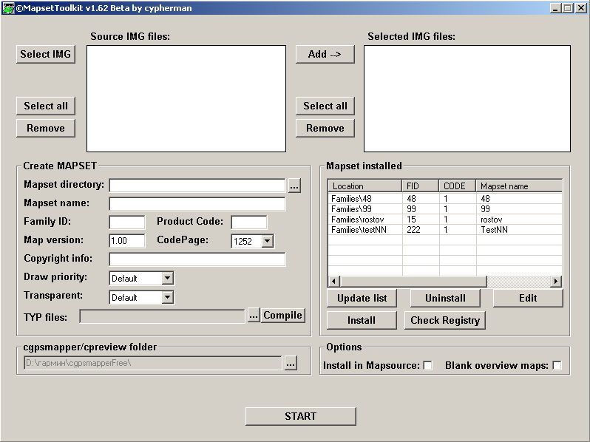
Task: Click the Select IMG button
Action: tap(46, 54)
